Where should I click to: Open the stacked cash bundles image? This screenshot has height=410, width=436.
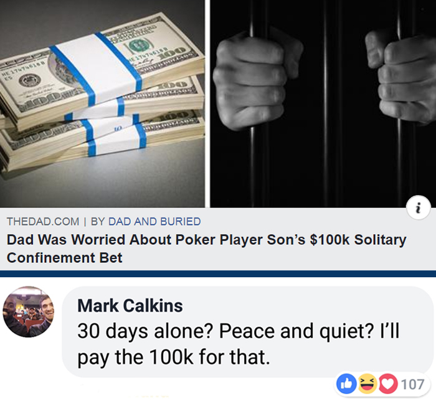point(102,103)
